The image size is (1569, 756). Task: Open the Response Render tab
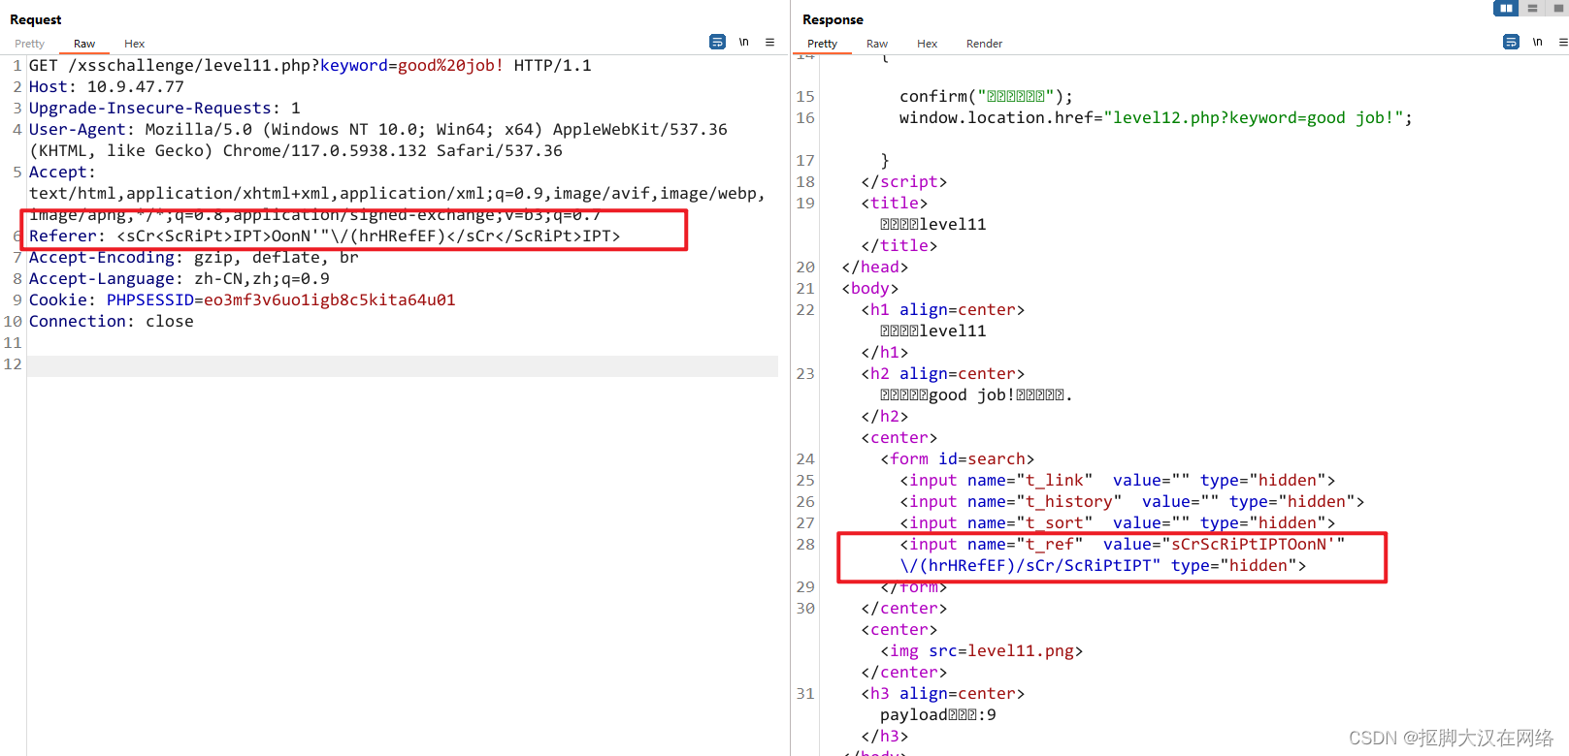tap(984, 44)
